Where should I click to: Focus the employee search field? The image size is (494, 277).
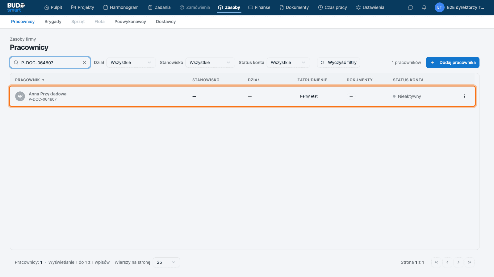click(x=50, y=62)
